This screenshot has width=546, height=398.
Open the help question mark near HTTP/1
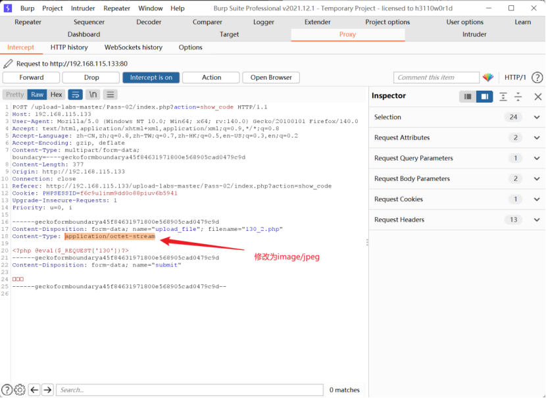pyautogui.click(x=537, y=78)
